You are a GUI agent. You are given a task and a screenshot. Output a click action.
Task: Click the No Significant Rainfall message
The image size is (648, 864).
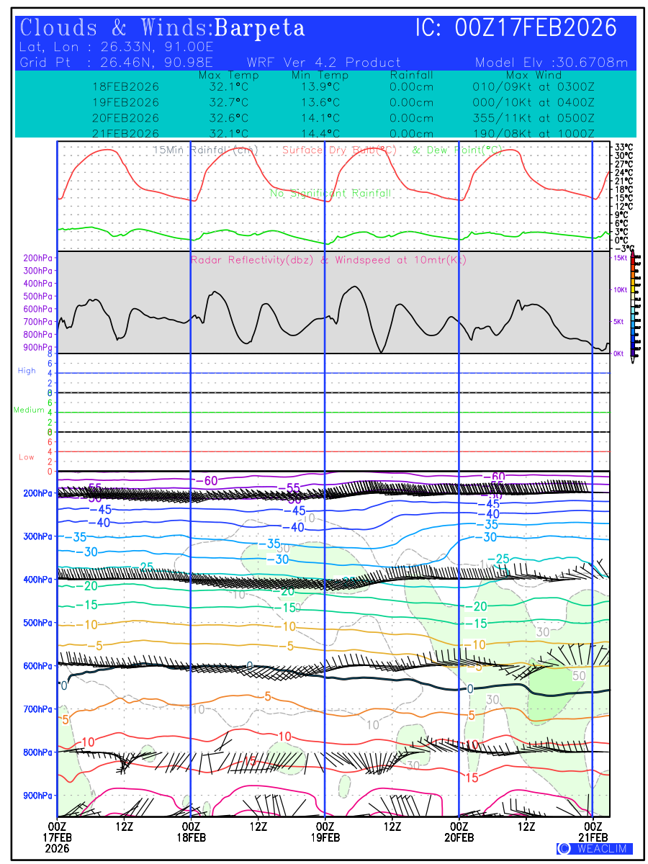tap(330, 194)
